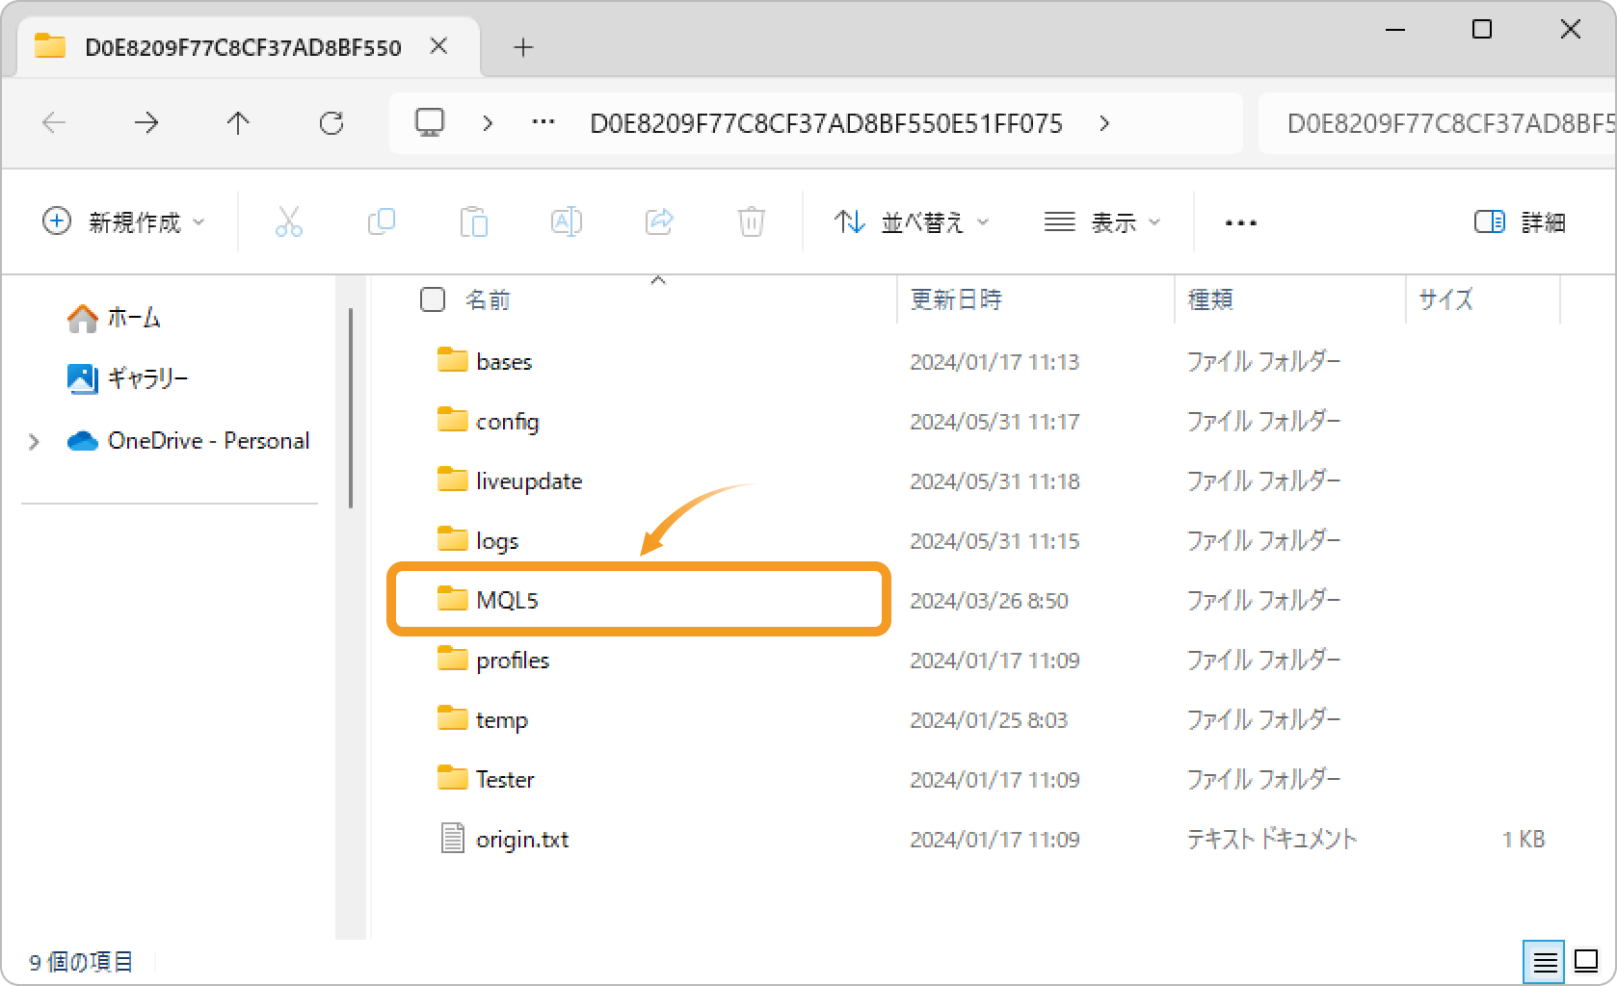The height and width of the screenshot is (986, 1617).
Task: Select the bases folder
Action: (503, 362)
